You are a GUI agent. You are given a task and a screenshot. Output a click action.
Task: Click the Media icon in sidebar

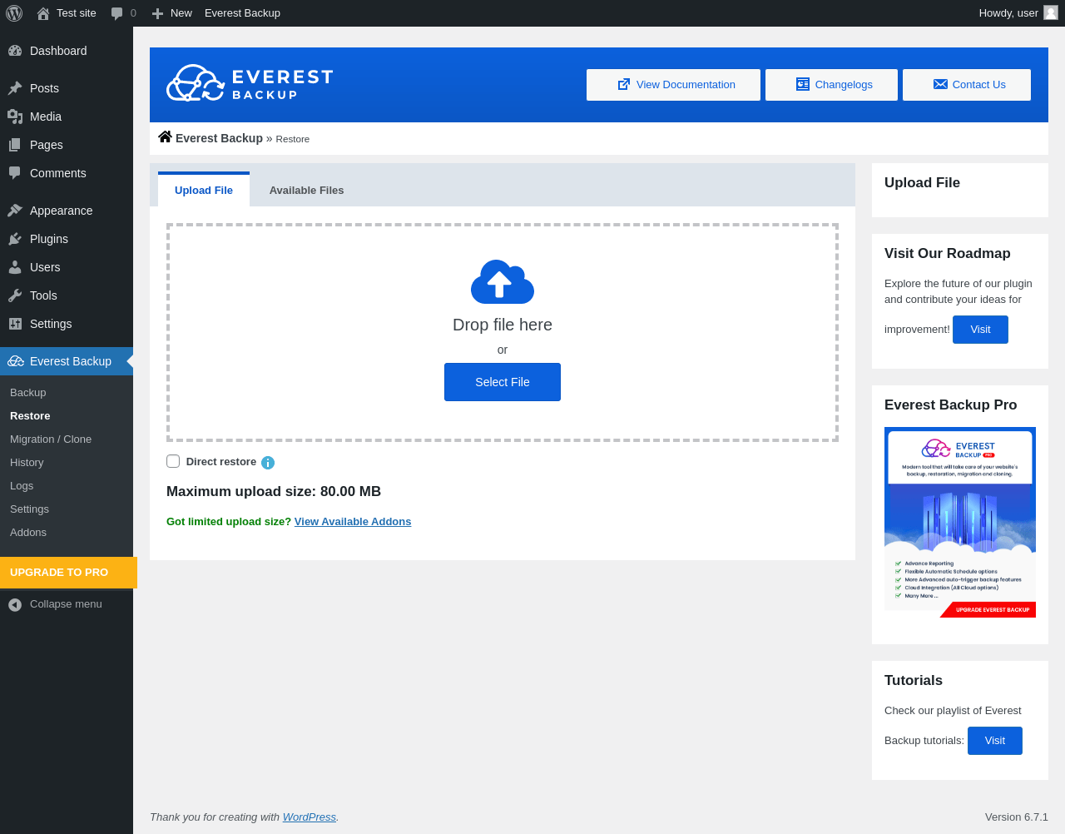(15, 117)
